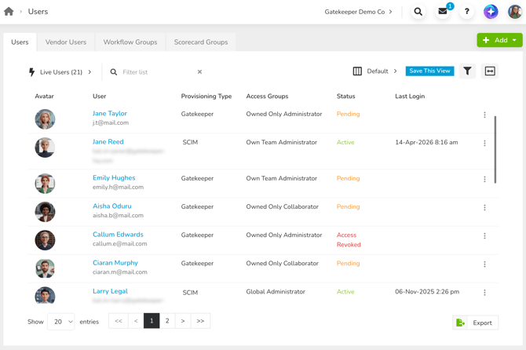The width and height of the screenshot is (526, 350).
Task: Go to next page with > button
Action: (183, 321)
